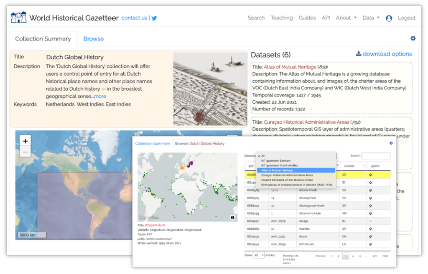This screenshot has width=428, height=274.
Task: Sort the table by the geom column header
Action: 379,166
